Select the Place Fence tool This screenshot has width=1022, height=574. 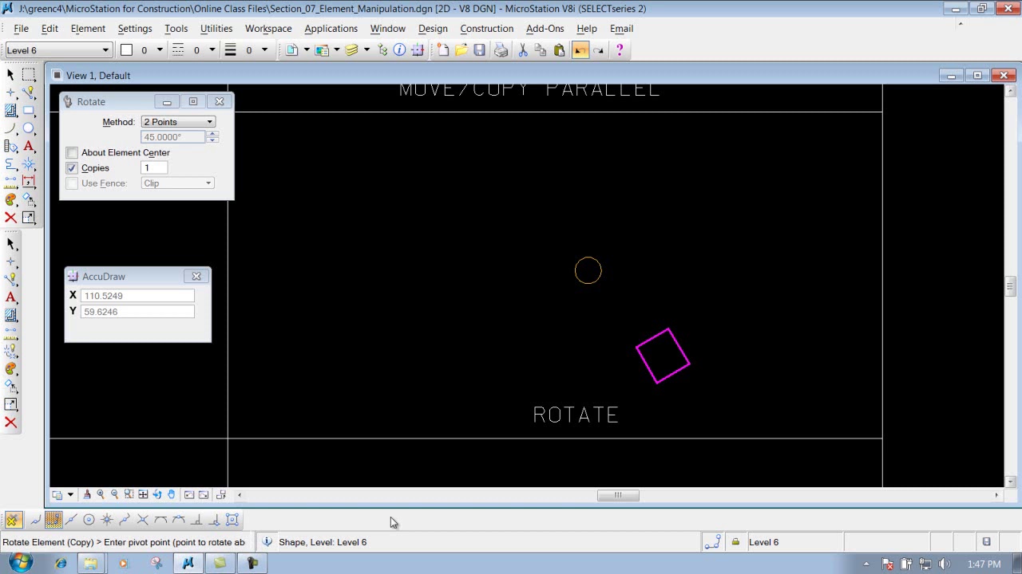pos(29,74)
